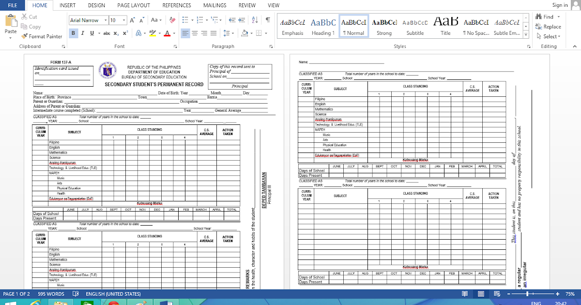
Task: Open Find in the Editing group
Action: [547, 16]
